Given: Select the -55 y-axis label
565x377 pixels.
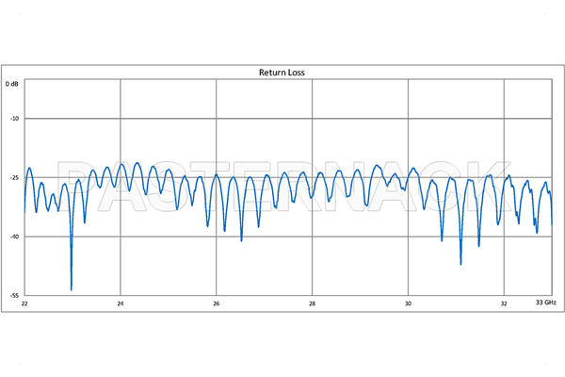Looking at the screenshot, I should [x=13, y=295].
